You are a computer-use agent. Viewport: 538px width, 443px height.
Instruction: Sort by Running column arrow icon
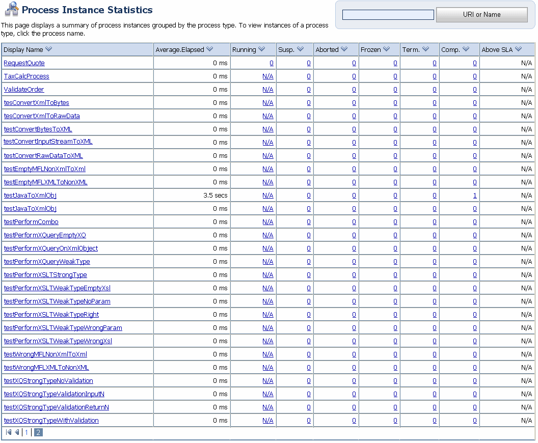tap(261, 49)
